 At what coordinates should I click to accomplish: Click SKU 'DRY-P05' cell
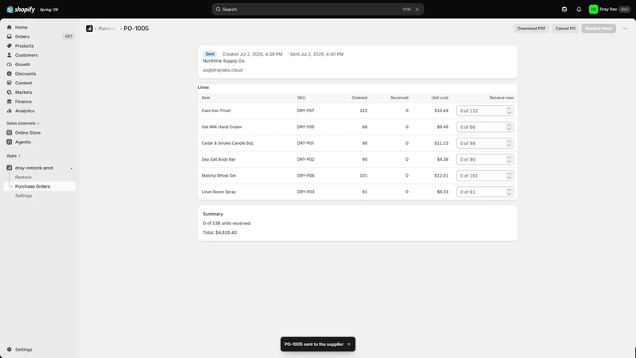pyautogui.click(x=305, y=127)
